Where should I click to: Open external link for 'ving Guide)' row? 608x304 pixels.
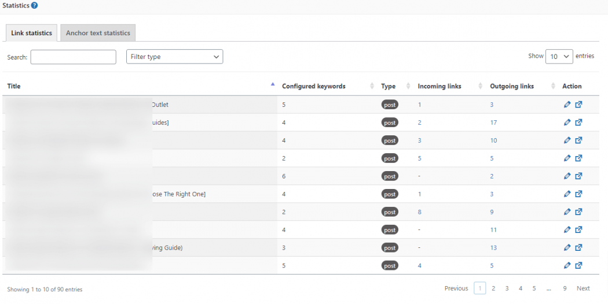click(578, 247)
